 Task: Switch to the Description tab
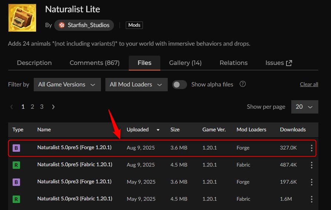34,63
